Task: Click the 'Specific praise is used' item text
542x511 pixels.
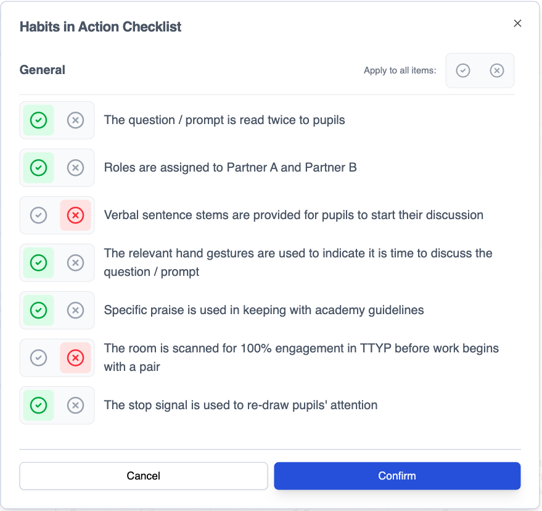Action: click(264, 310)
